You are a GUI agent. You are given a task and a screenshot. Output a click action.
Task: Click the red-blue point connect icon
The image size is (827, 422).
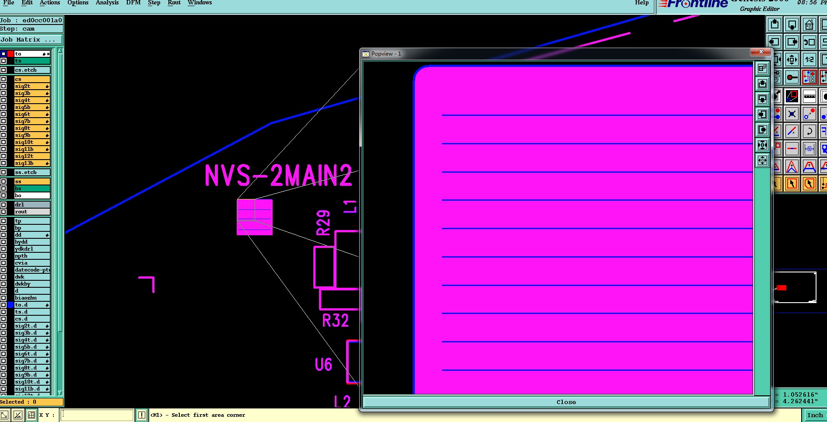[809, 114]
